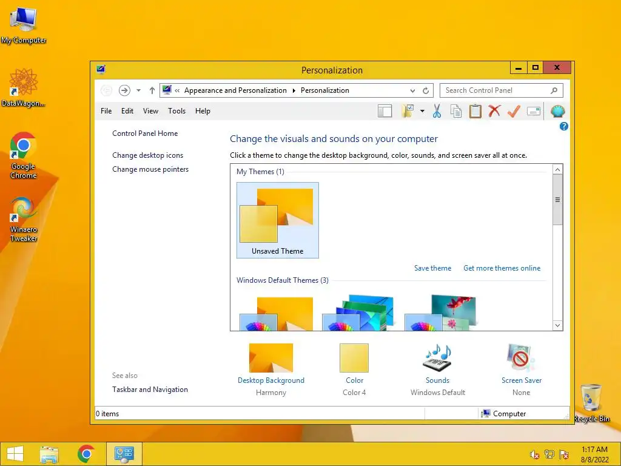Click the Forward navigation arrow
Image resolution: width=621 pixels, height=466 pixels.
coord(124,91)
